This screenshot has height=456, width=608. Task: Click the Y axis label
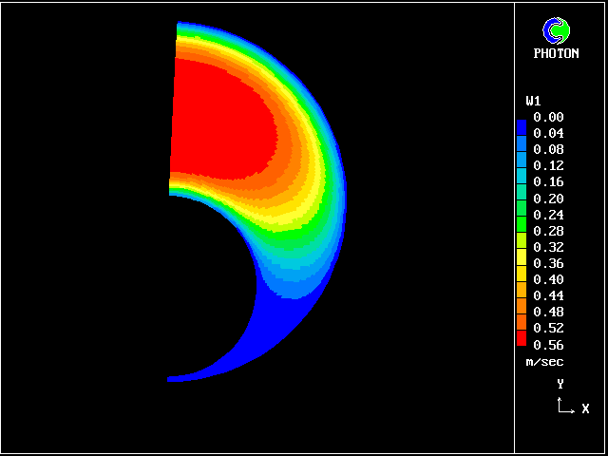click(560, 384)
